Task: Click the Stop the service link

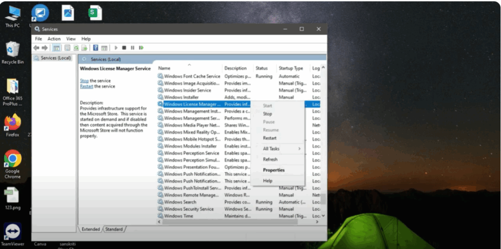Action: tap(84, 81)
